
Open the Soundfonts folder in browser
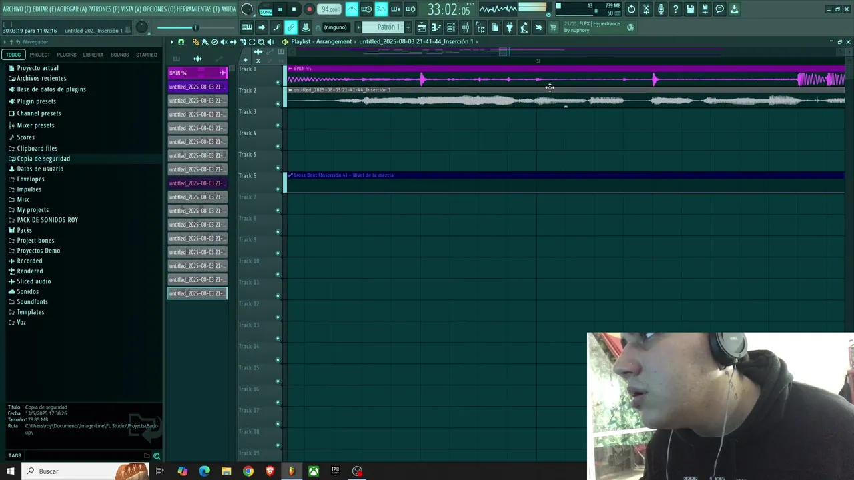tap(32, 302)
